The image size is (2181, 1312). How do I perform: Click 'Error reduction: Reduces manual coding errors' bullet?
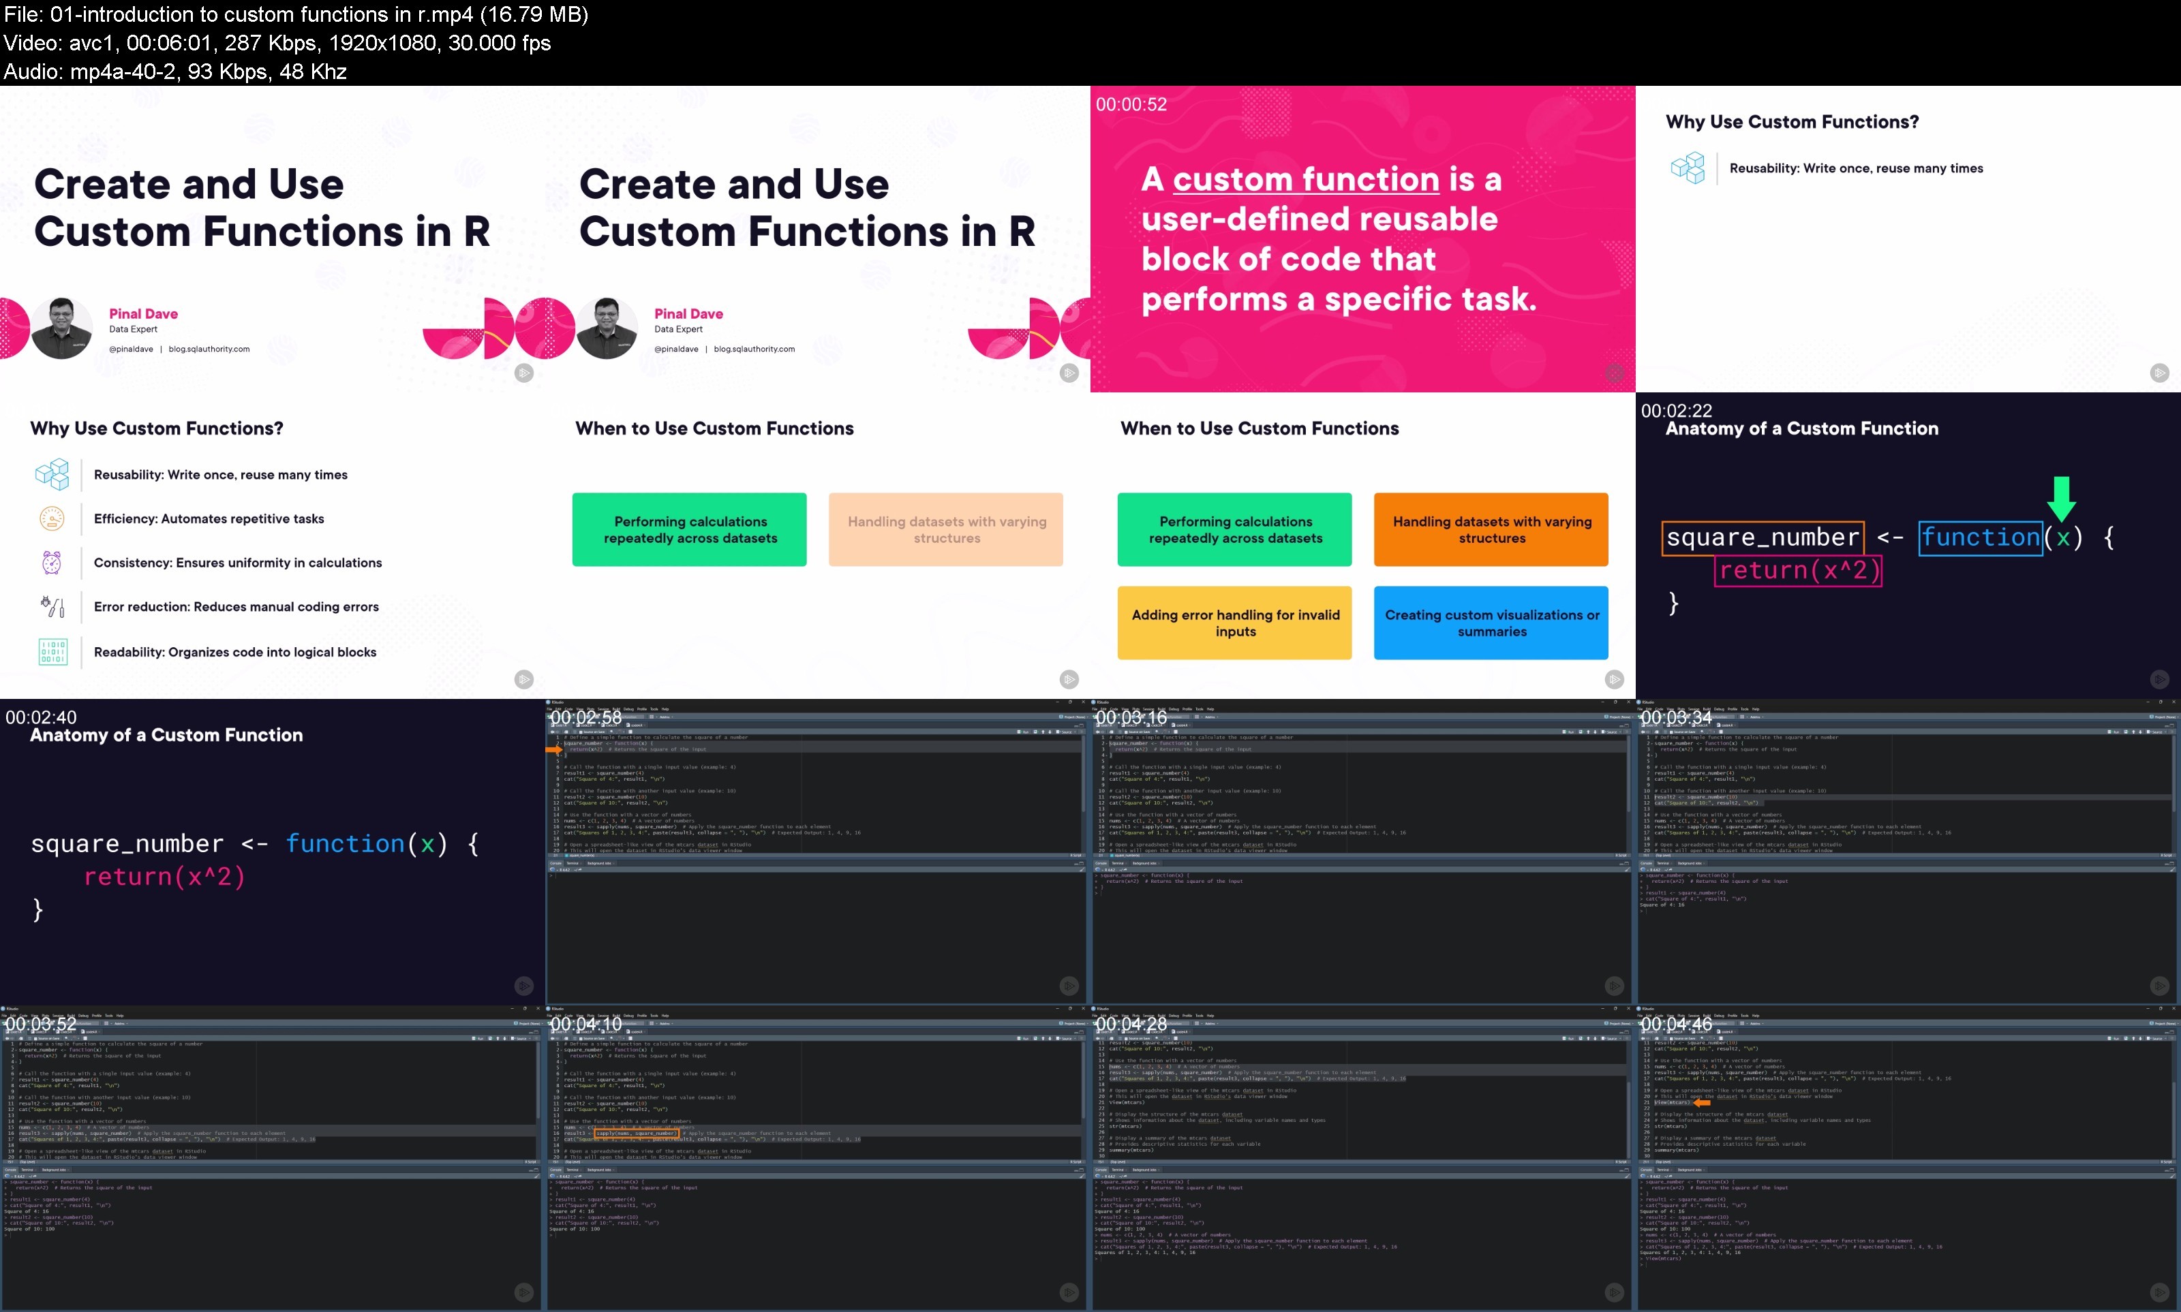click(x=236, y=608)
